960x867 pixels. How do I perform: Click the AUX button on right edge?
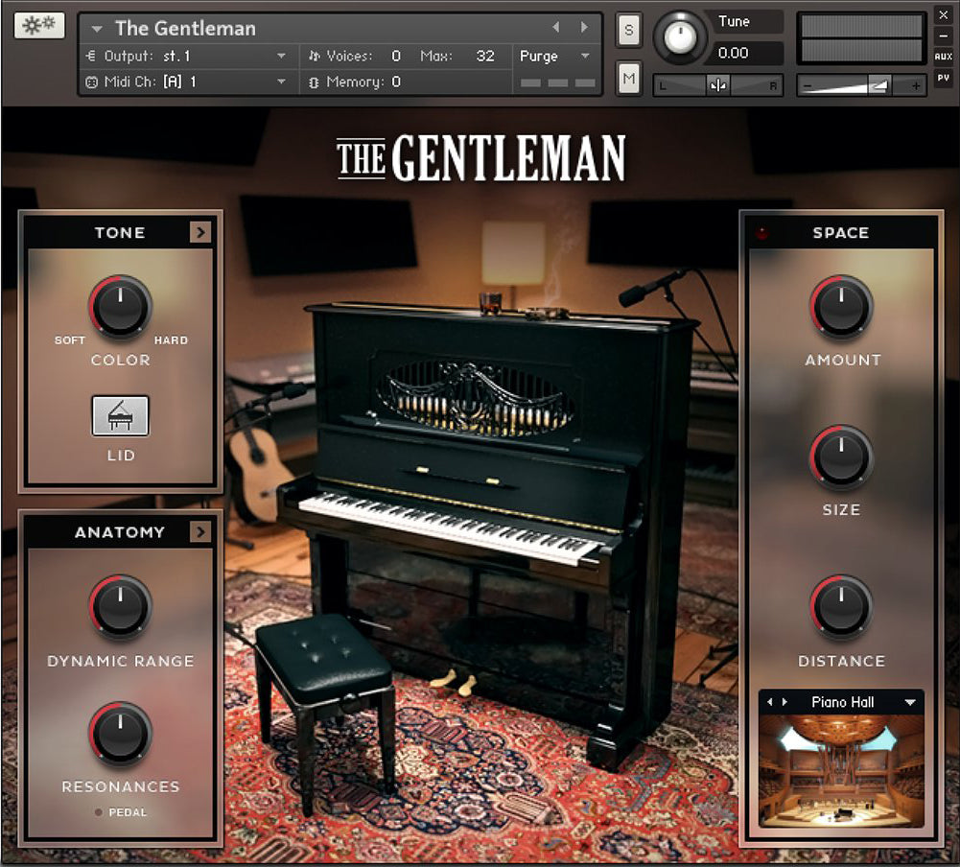click(943, 57)
